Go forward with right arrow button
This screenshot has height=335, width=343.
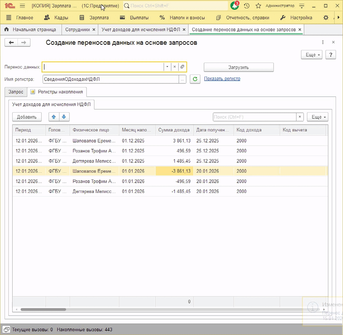pos(24,42)
